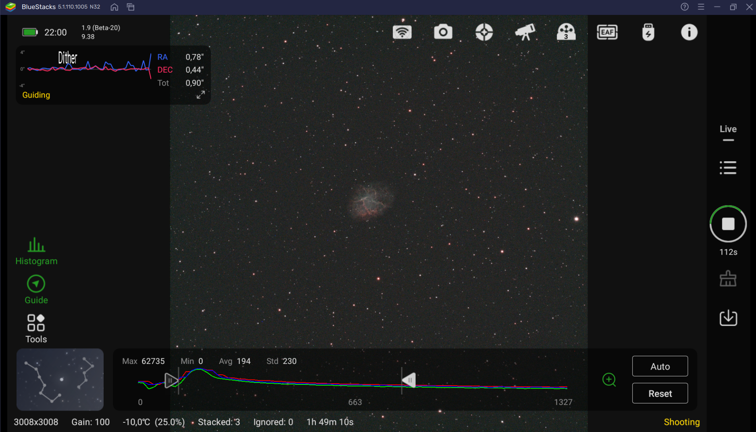Click the Guiding status label
Image resolution: width=756 pixels, height=432 pixels.
coord(36,95)
